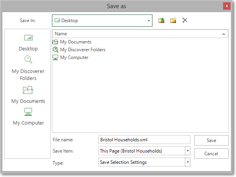Viewport: 236px width, 177px height.
Task: Select My Discoverer Folders text in file list
Action: click(83, 50)
